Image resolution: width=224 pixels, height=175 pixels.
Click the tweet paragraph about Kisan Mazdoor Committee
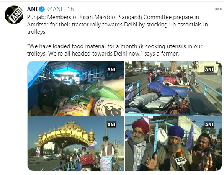click(117, 25)
